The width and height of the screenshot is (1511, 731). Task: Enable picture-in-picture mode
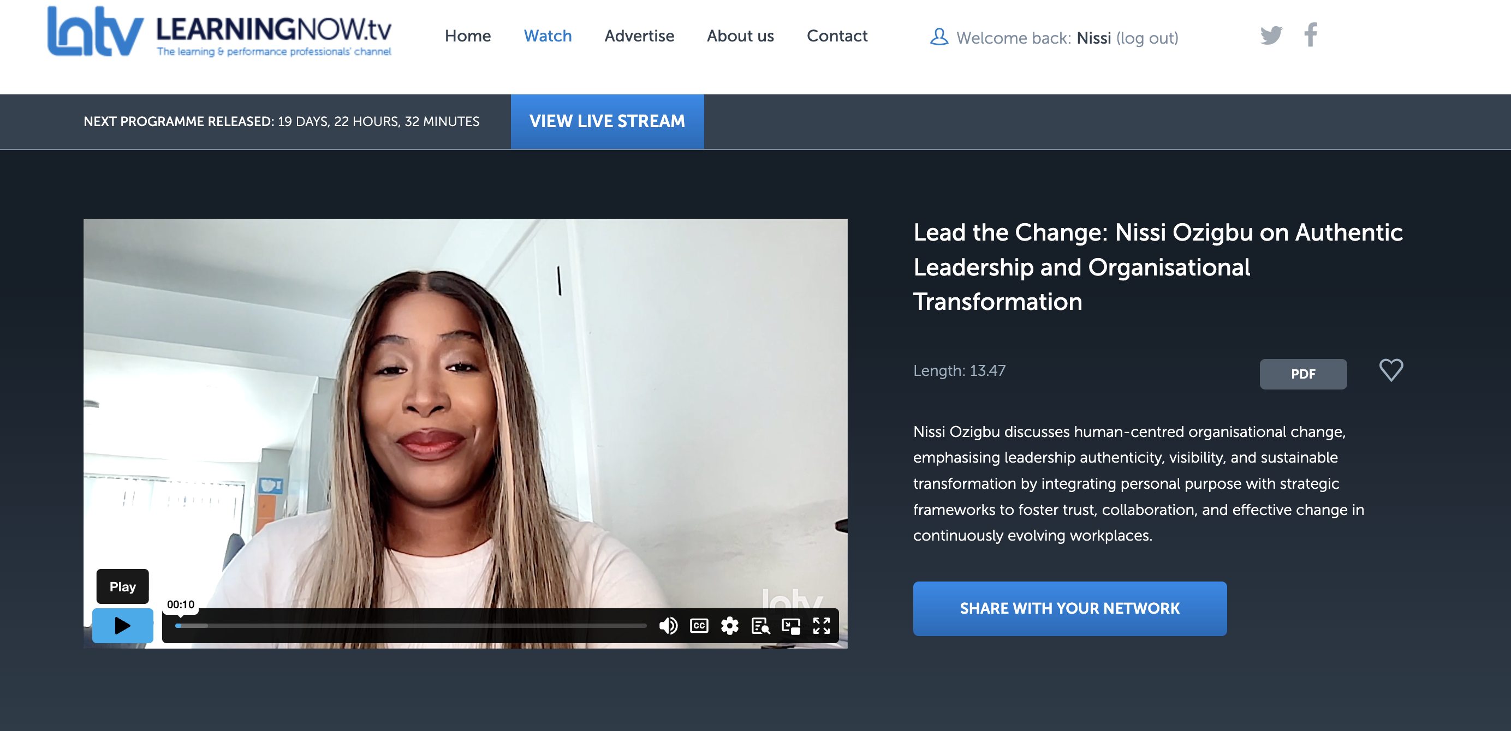tap(790, 626)
